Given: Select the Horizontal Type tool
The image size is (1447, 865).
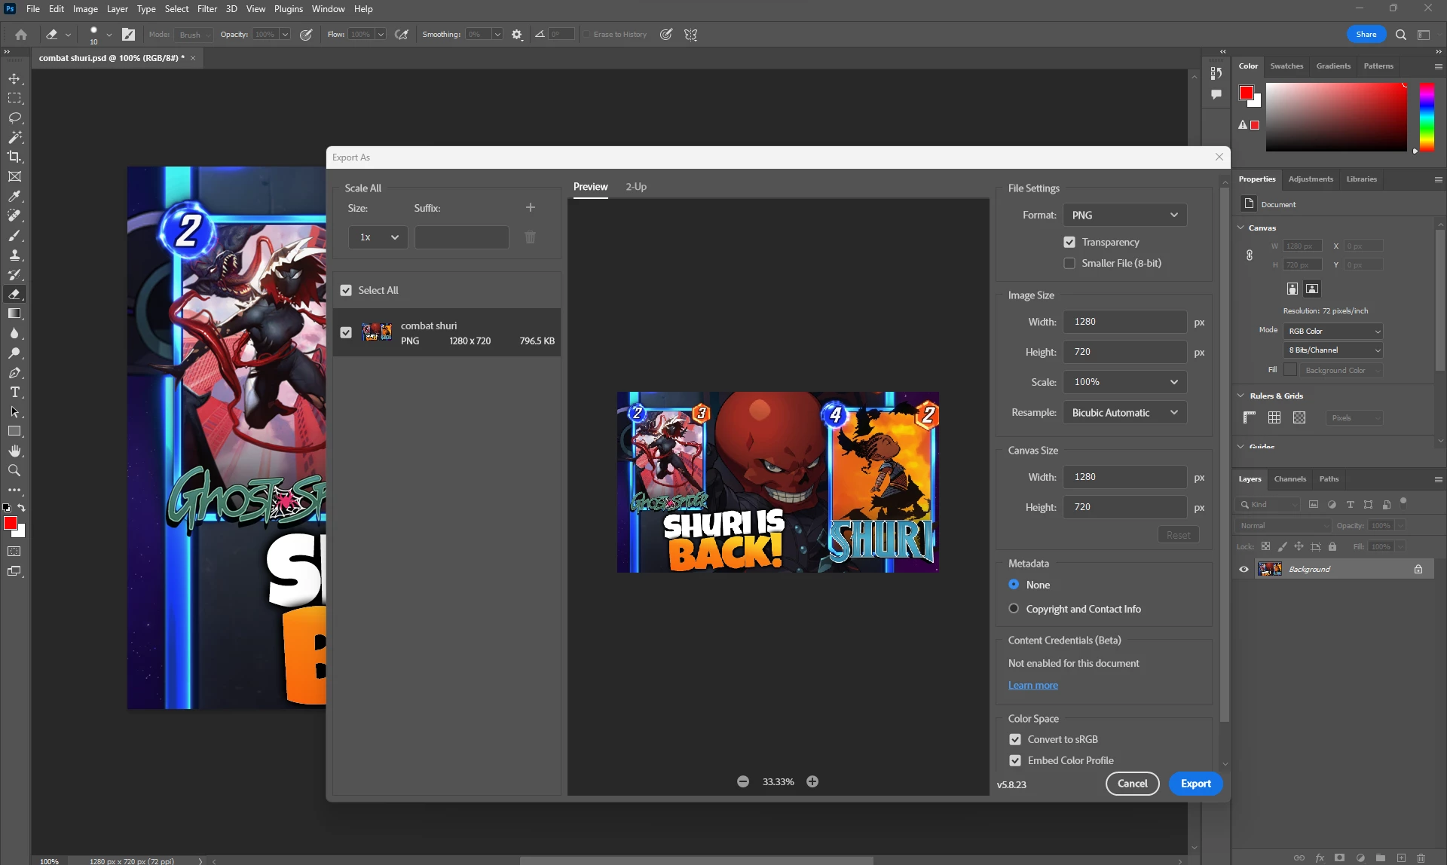Looking at the screenshot, I should point(14,392).
